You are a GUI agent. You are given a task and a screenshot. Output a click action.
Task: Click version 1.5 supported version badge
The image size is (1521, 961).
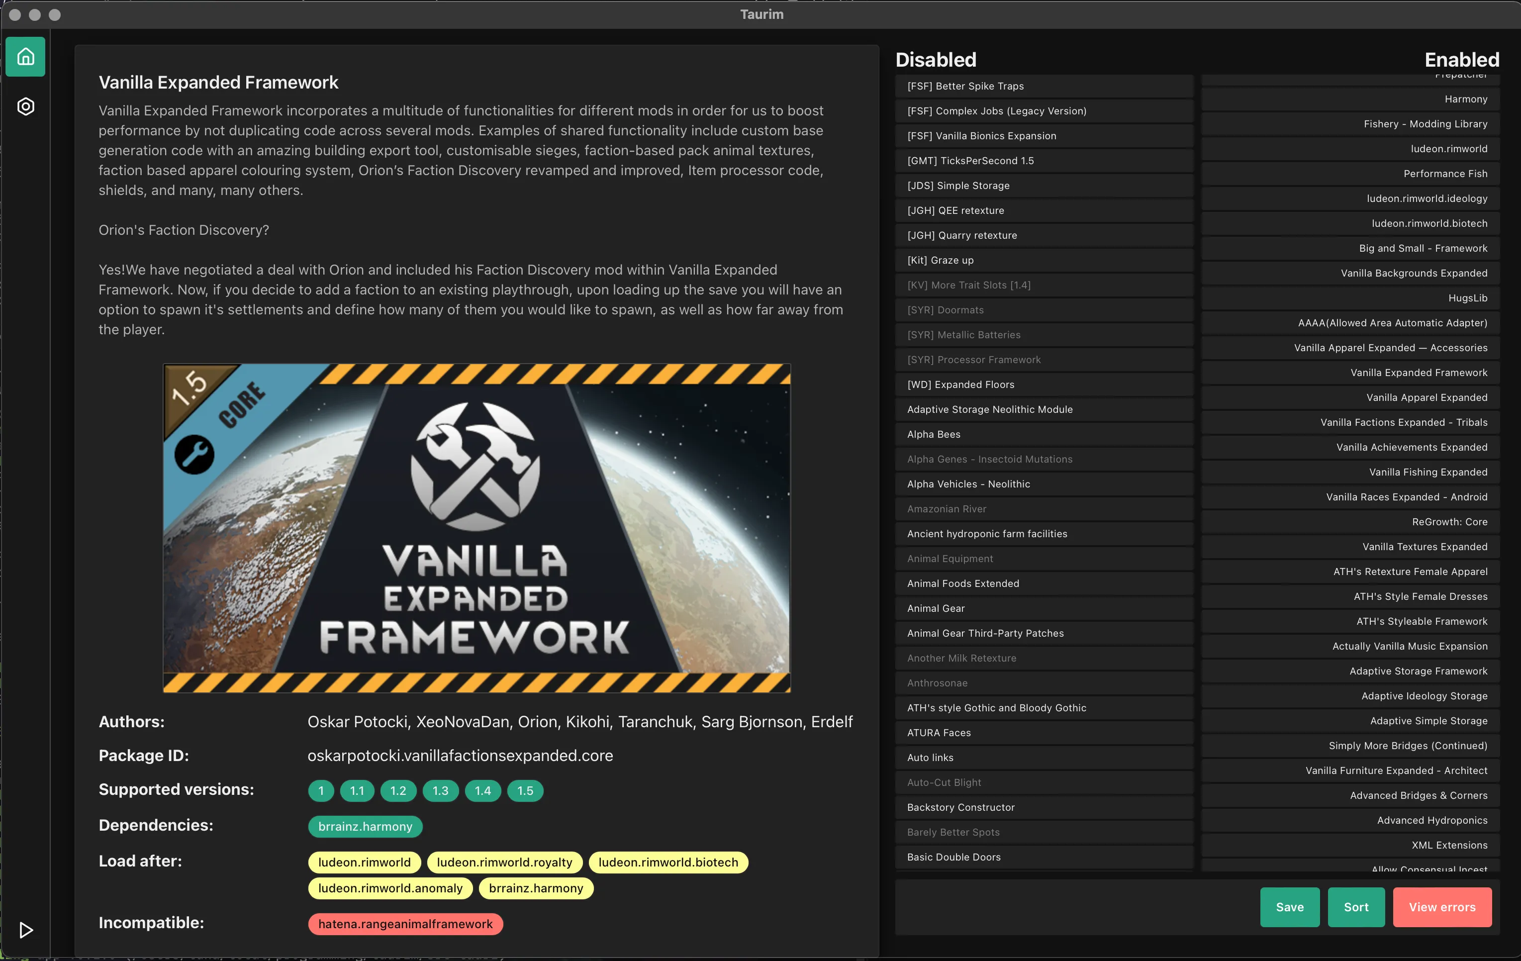click(525, 790)
